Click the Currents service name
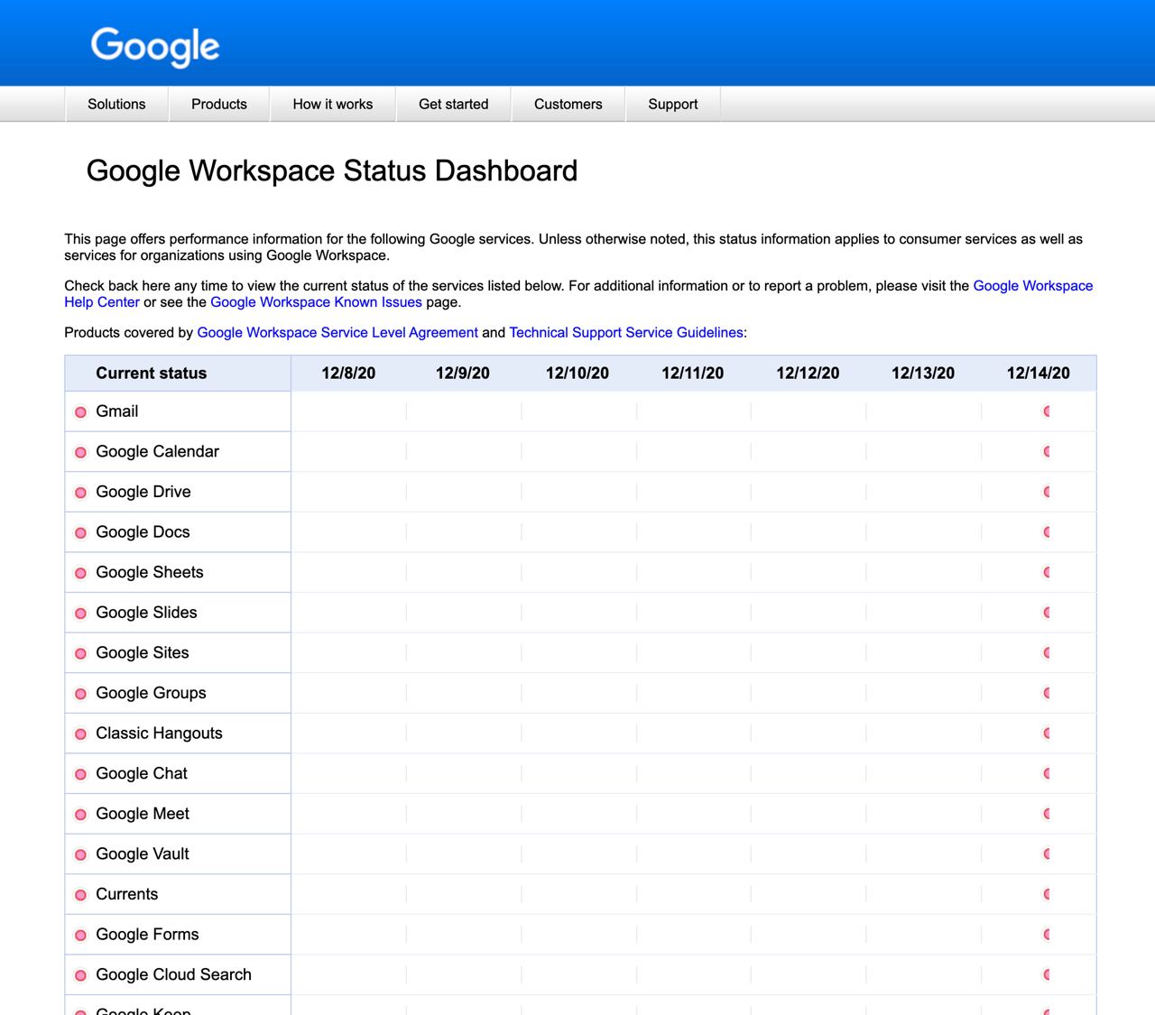Image resolution: width=1155 pixels, height=1015 pixels. 127,894
